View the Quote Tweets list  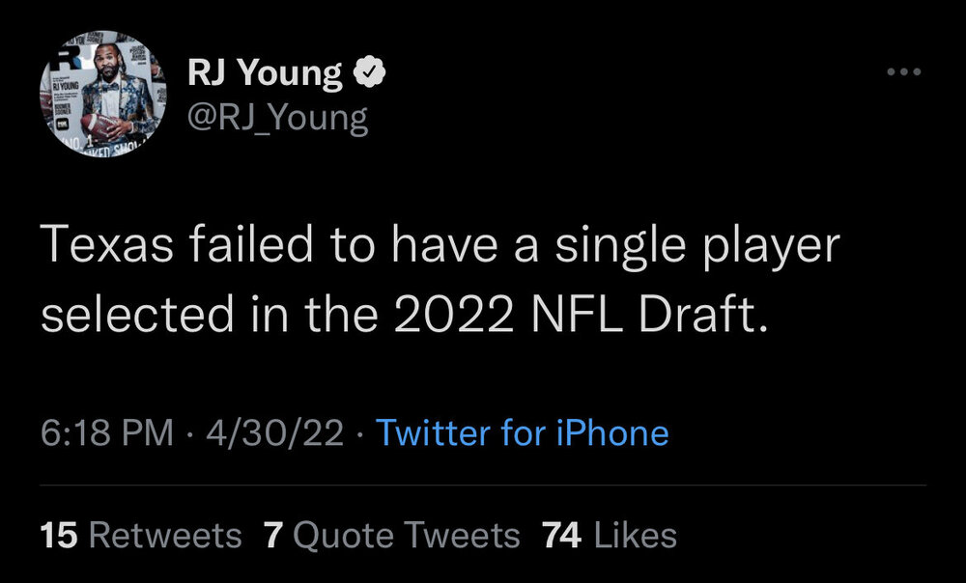click(406, 535)
